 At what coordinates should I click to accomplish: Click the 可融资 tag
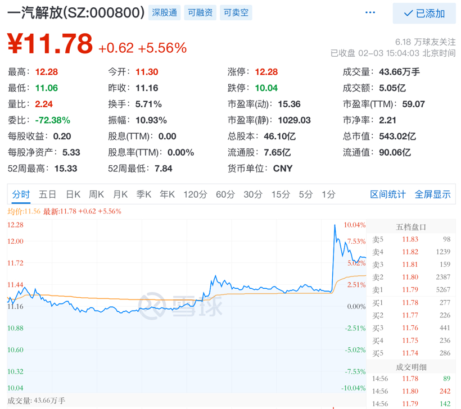[200, 12]
